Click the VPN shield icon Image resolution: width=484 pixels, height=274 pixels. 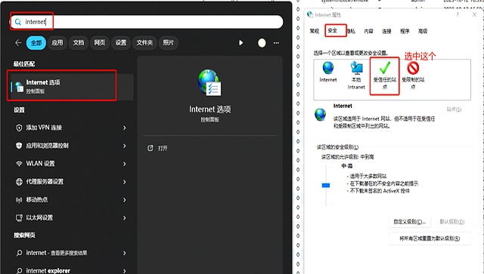click(19, 128)
